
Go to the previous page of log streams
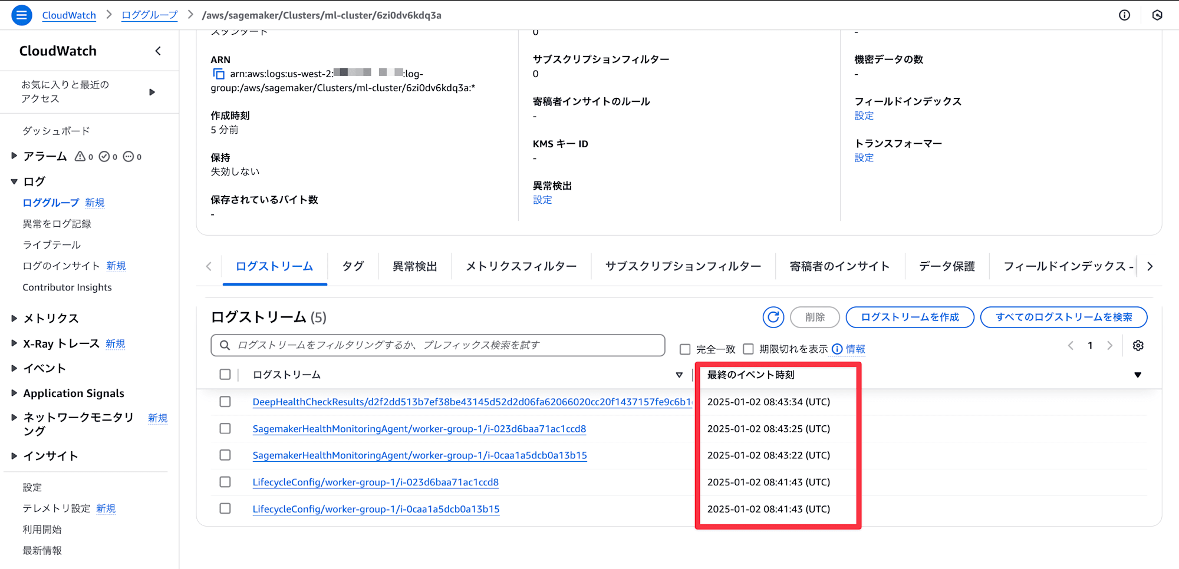click(1071, 346)
